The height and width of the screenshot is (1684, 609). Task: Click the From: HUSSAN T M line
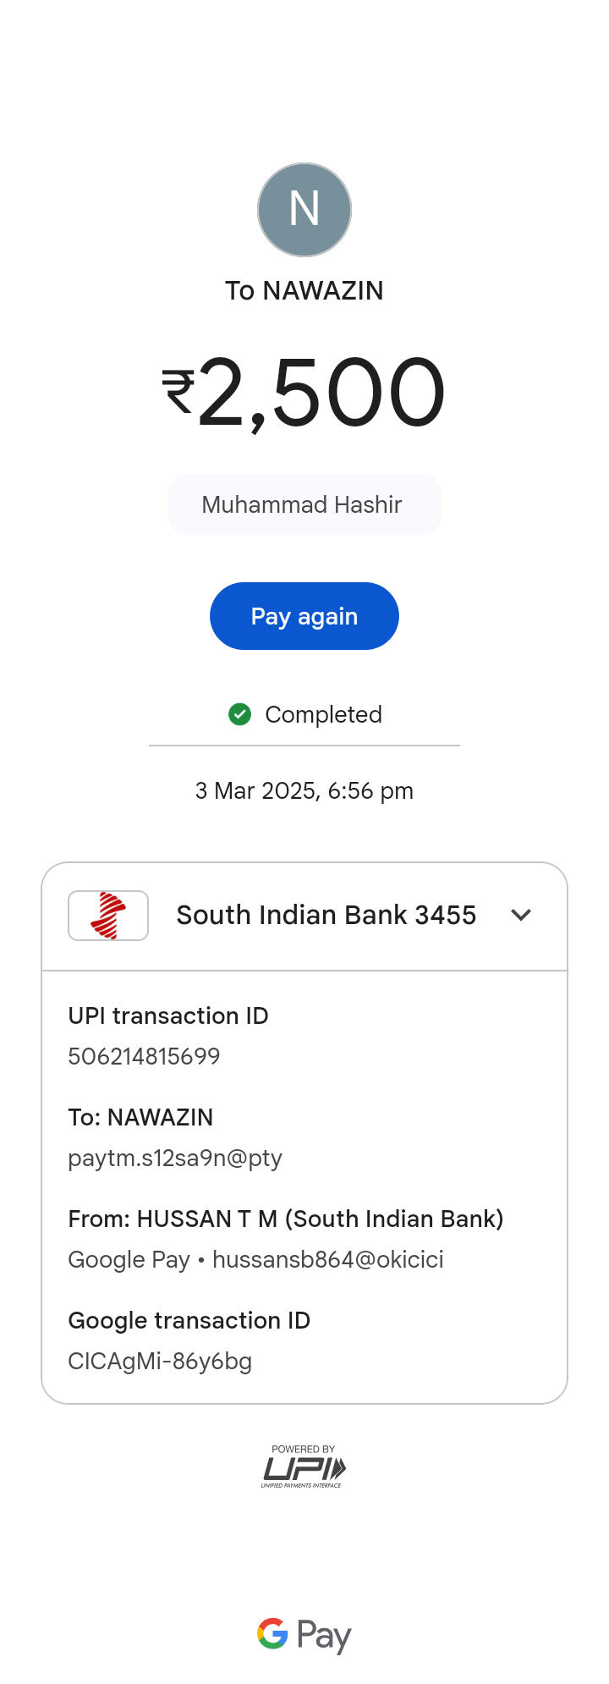(x=285, y=1219)
